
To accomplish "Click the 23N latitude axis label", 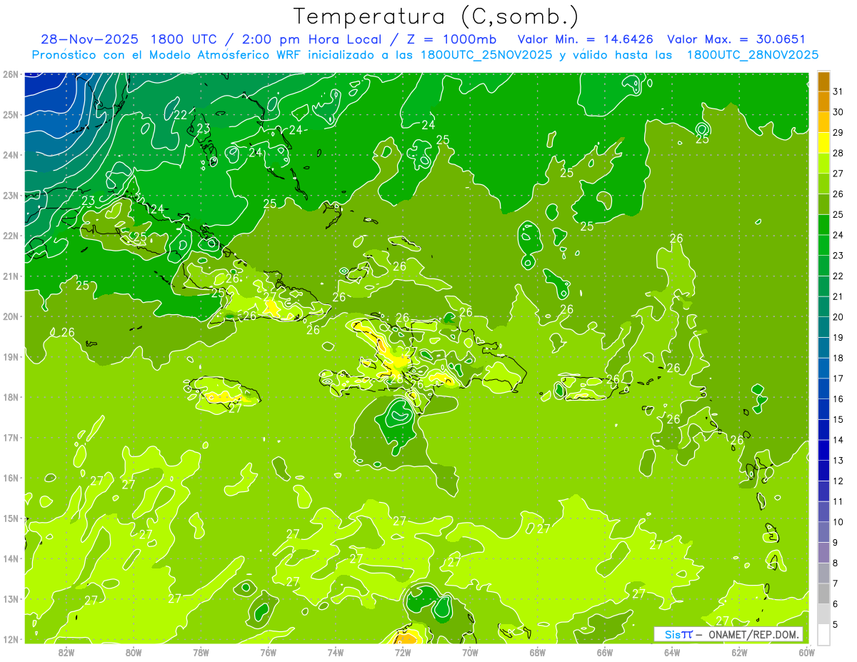I will click(11, 195).
